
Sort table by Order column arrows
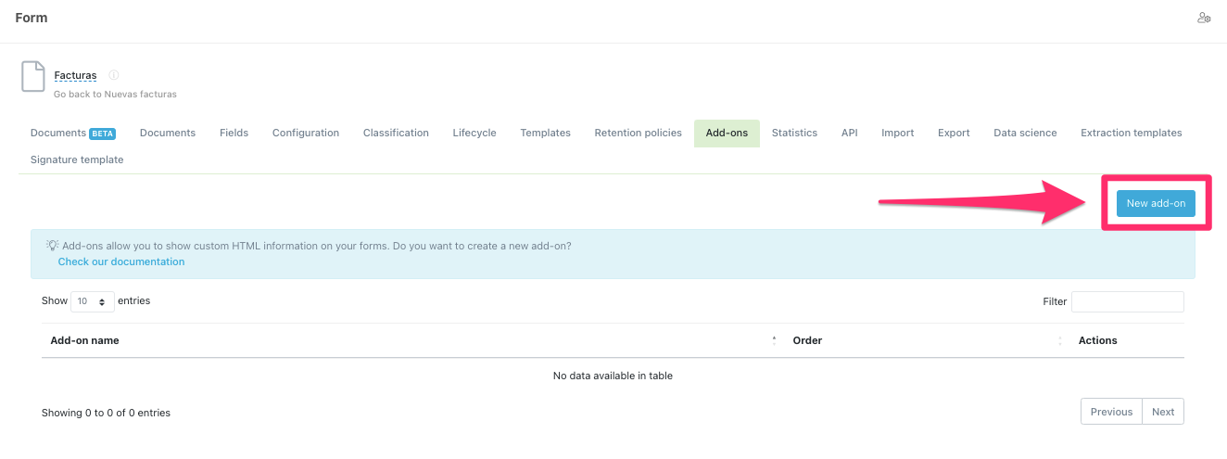tap(1059, 340)
